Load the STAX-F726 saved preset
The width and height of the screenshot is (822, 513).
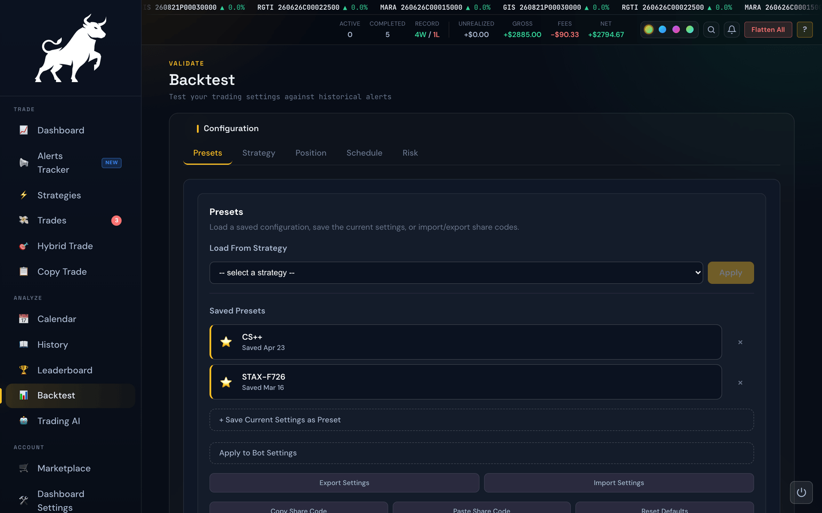[466, 382]
